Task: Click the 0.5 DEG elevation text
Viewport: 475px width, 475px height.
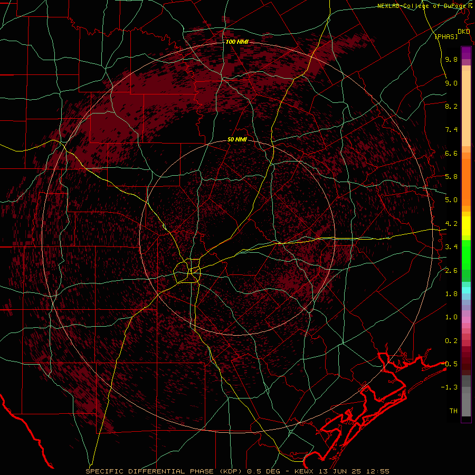Action: [x=263, y=471]
